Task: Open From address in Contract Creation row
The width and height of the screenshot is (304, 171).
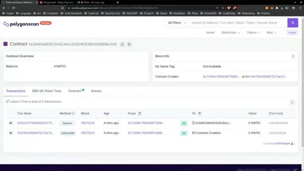Action: (x=146, y=133)
